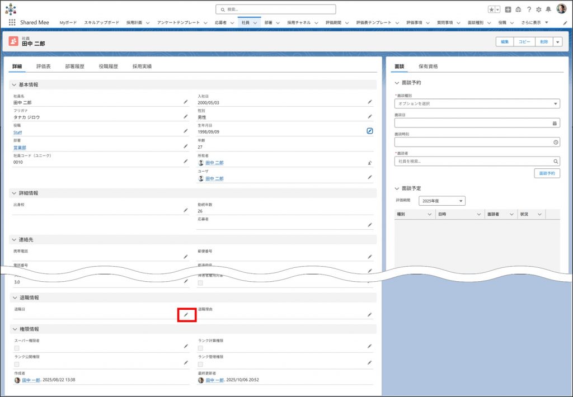Click the pencil icon next to 退職日
Screen dimensions: 573x397
(x=186, y=315)
